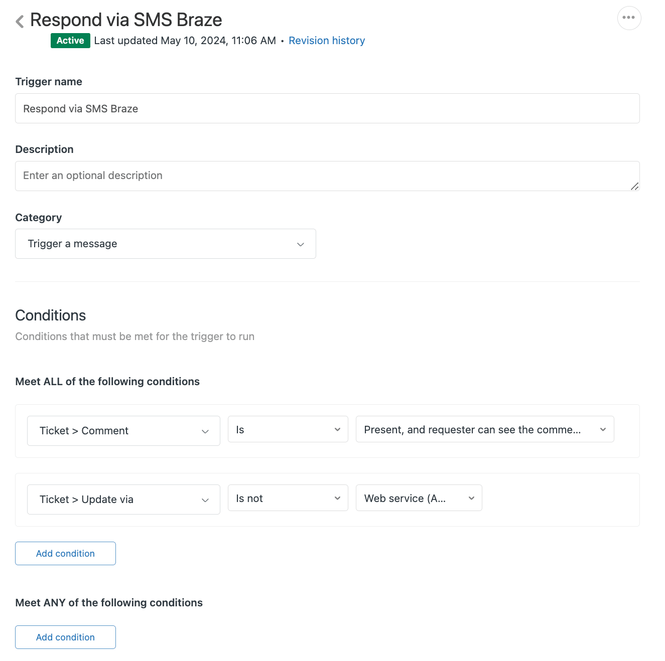This screenshot has width=665, height=661.
Task: Open the three-dots more options menu
Action: (x=628, y=18)
